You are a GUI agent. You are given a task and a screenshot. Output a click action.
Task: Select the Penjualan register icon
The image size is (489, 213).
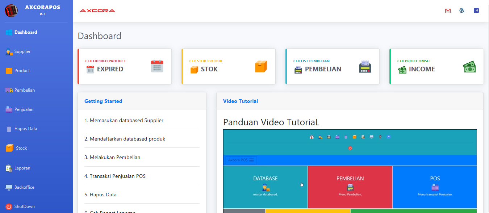click(9, 109)
